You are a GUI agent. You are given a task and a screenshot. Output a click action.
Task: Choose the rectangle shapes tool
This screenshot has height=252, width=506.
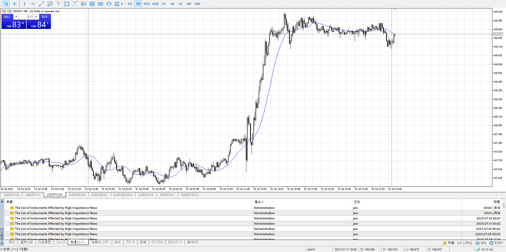(67, 4)
